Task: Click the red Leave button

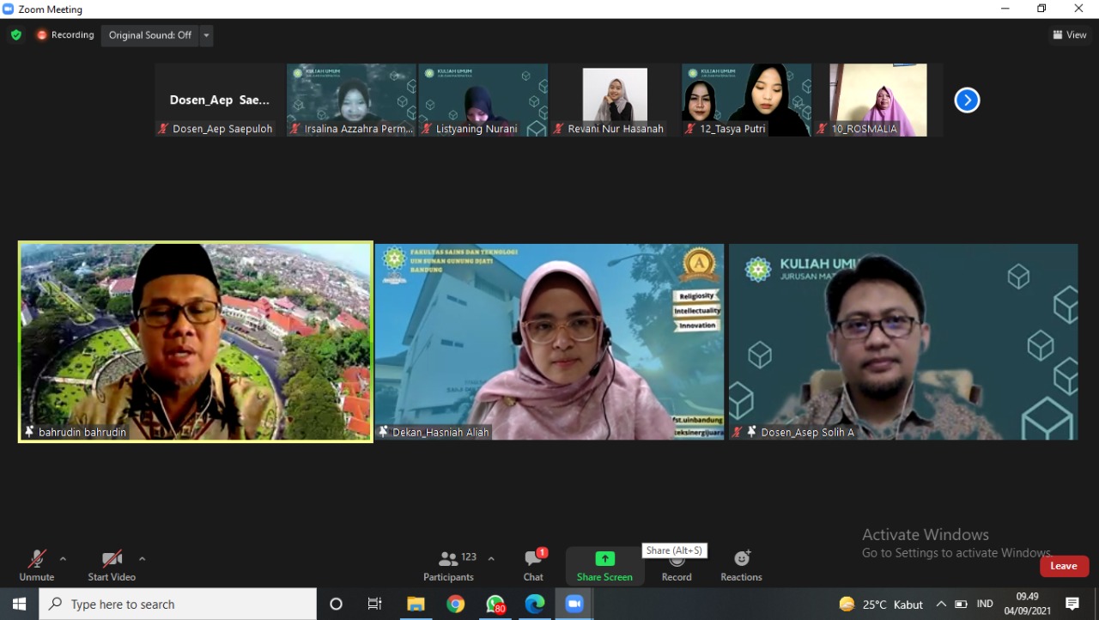Action: tap(1064, 566)
